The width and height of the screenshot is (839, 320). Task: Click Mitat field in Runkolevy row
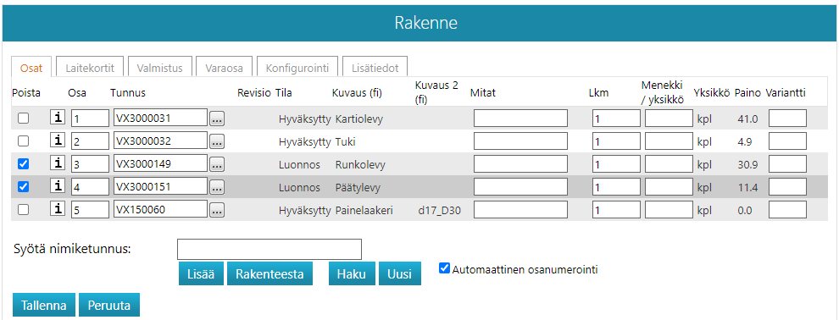(x=520, y=164)
